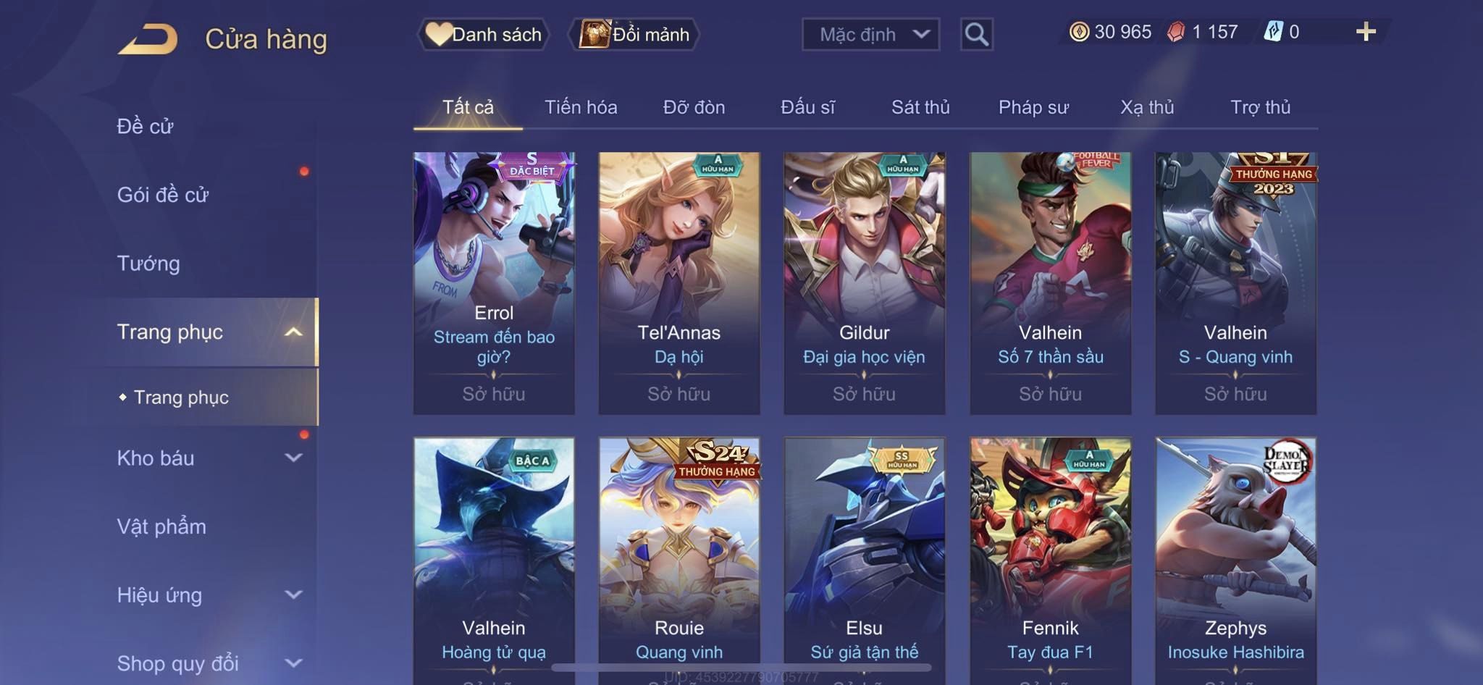Click the blue voucher currency icon

(x=1273, y=32)
